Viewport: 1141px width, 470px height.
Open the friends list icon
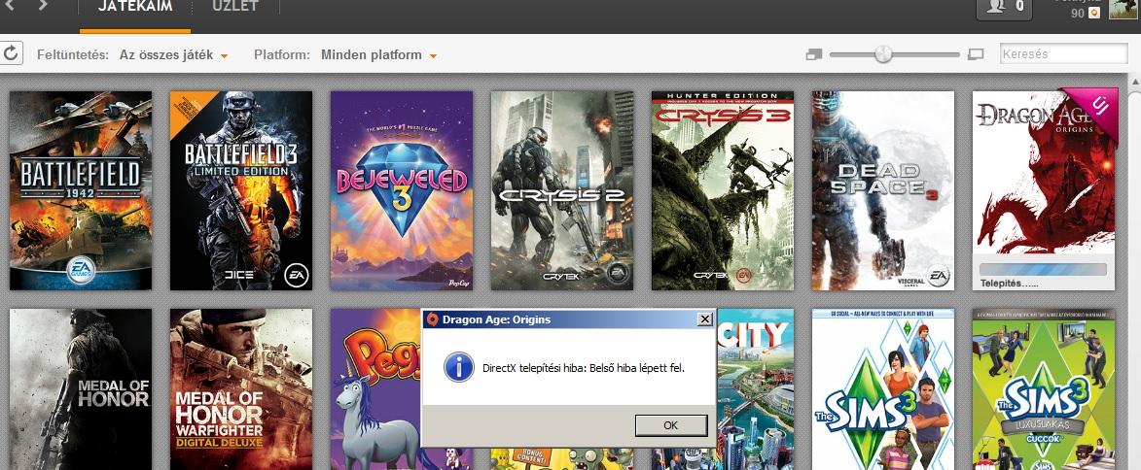point(1004,7)
